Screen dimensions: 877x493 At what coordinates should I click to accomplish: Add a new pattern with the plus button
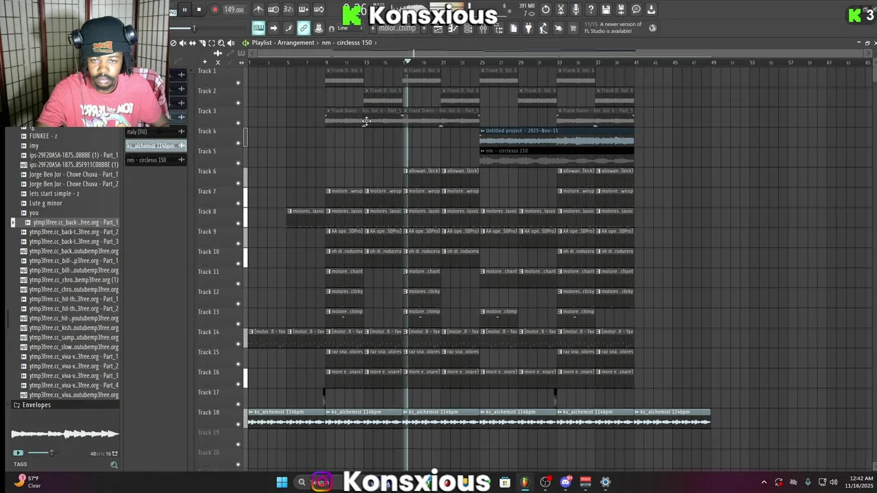point(424,28)
